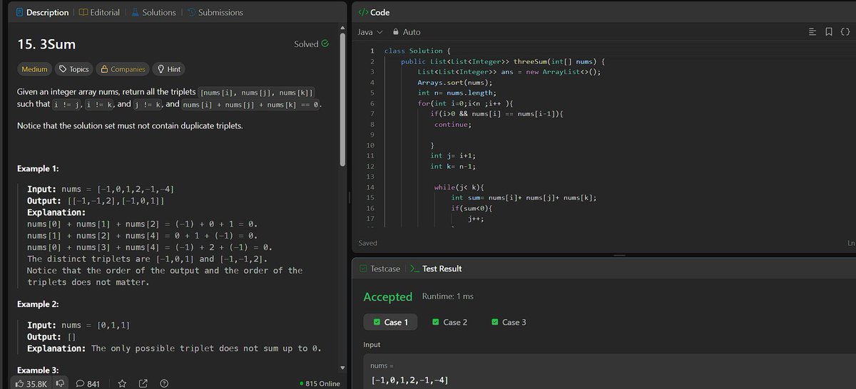Screen dimensions: 856x389
Task: Click code line 'int n= nums.length;'
Action: pos(458,93)
